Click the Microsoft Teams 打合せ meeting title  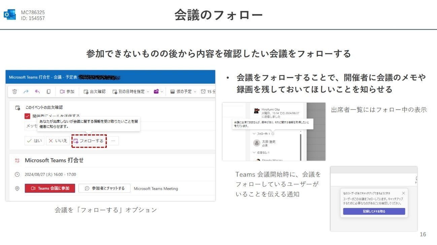pos(54,161)
